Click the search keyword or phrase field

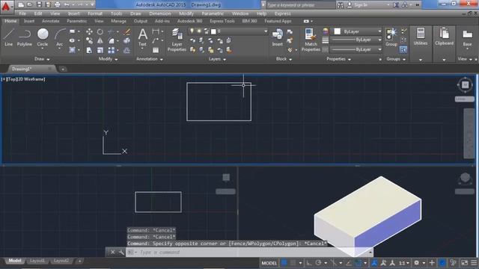[301, 5]
